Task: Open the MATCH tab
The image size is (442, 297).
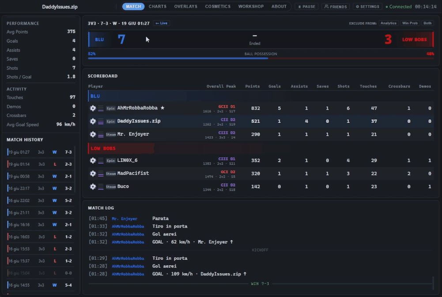Action: (x=133, y=7)
